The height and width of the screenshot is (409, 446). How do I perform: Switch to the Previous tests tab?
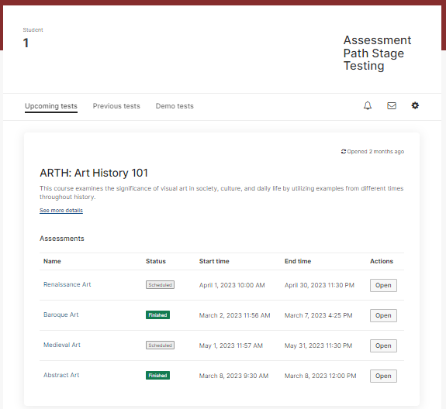click(116, 106)
